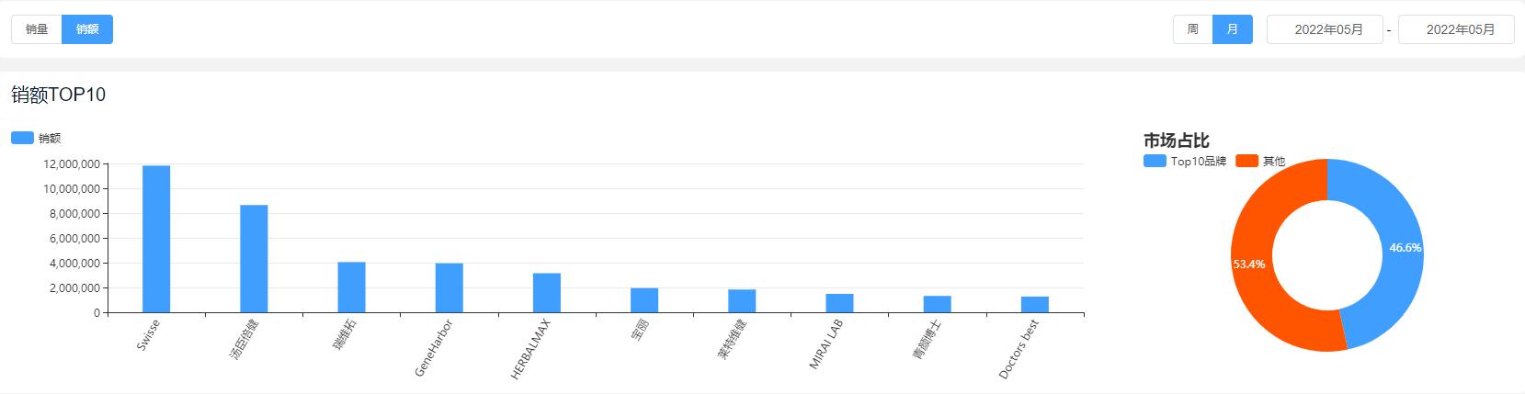Click the 宝丽 sales bar
This screenshot has width=1525, height=394.
click(644, 300)
